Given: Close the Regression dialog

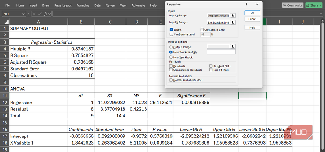Looking at the screenshot, I should [257, 4].
